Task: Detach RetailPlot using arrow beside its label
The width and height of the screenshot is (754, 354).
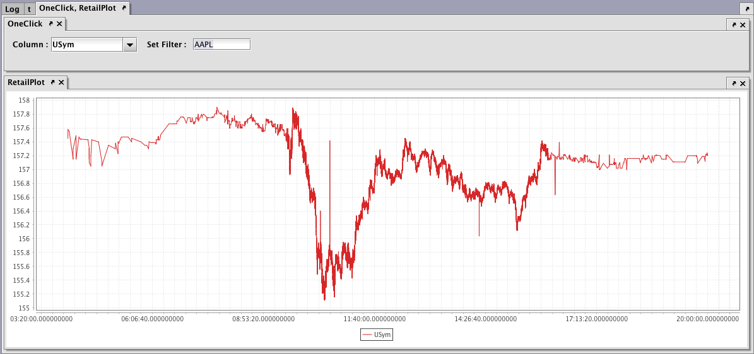Action: [x=52, y=83]
